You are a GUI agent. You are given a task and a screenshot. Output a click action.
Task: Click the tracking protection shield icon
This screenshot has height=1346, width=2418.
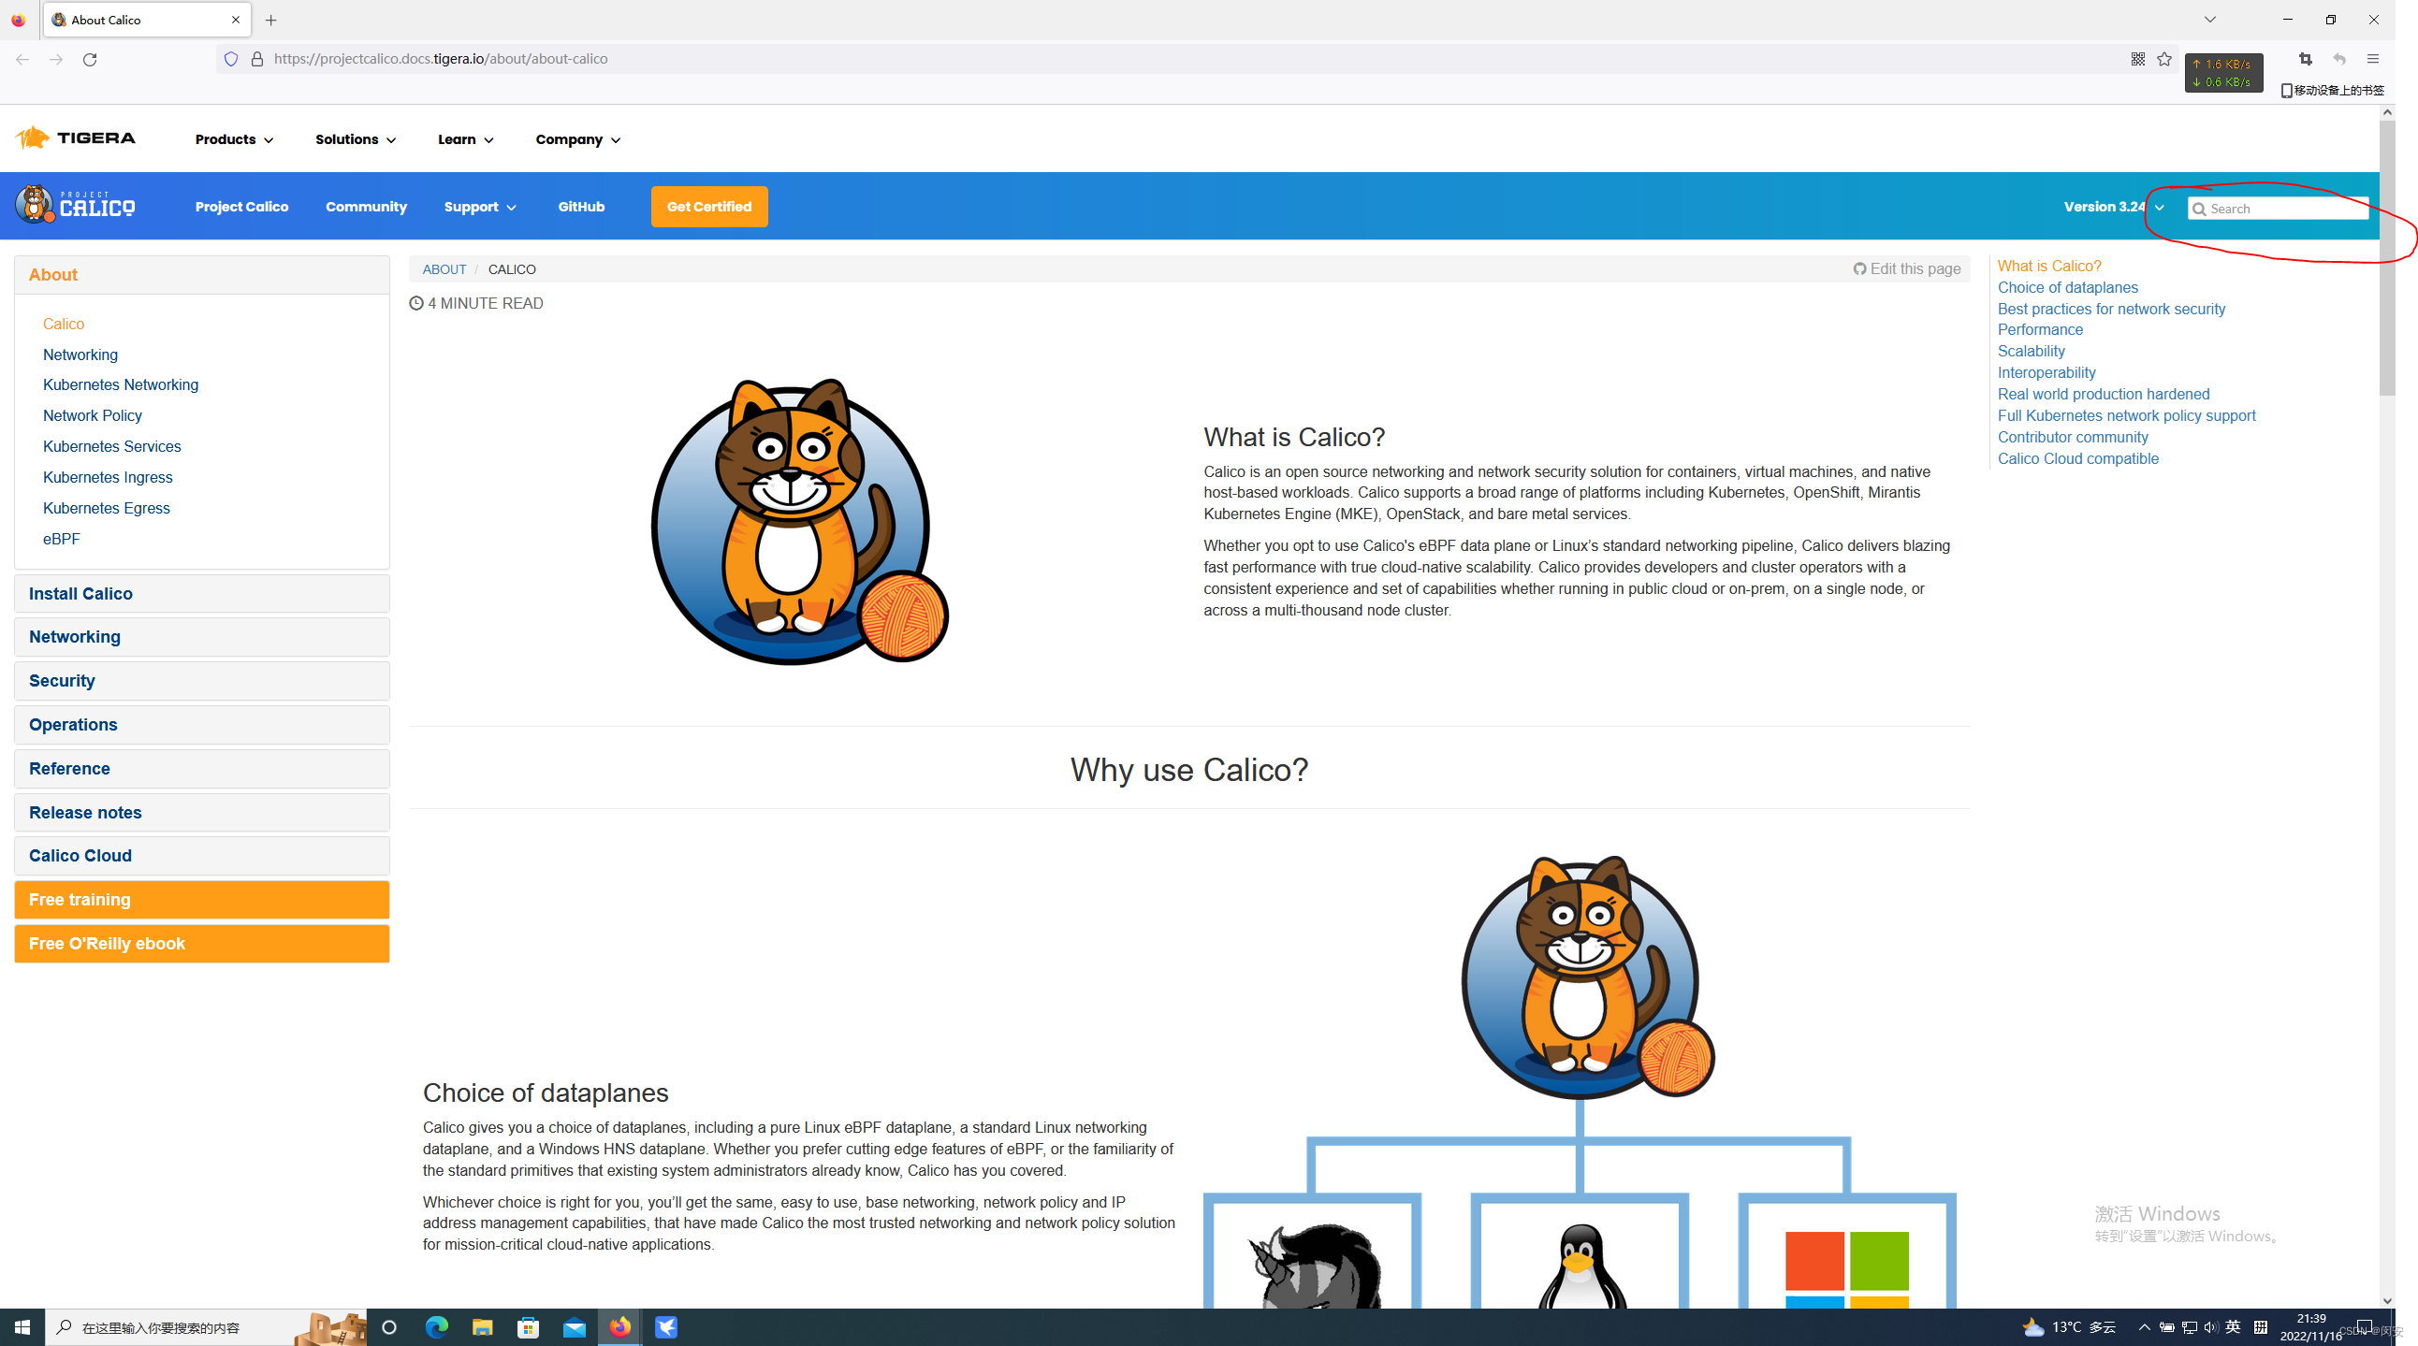[231, 59]
